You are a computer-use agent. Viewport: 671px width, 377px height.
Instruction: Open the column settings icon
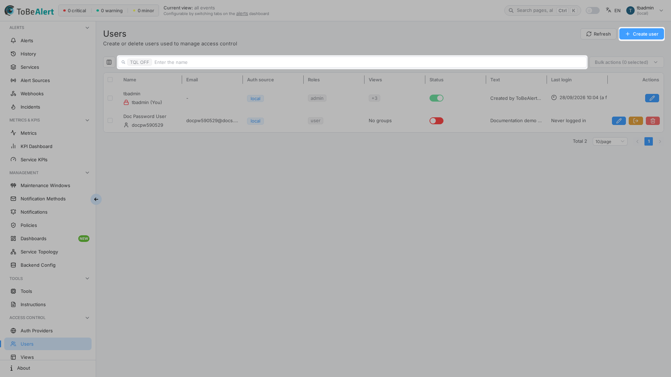pos(109,62)
